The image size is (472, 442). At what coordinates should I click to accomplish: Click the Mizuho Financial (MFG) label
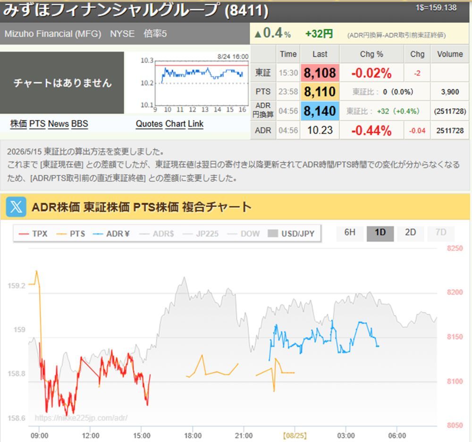coord(53,34)
